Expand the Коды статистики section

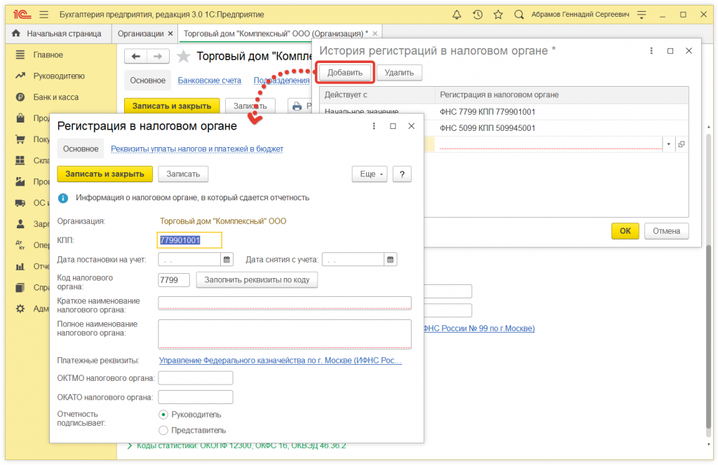(130, 446)
